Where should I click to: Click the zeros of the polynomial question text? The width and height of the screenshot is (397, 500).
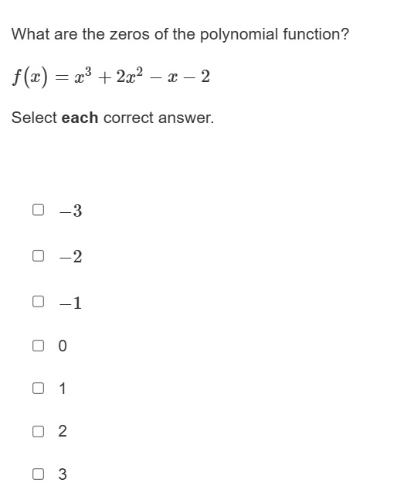coord(180,34)
